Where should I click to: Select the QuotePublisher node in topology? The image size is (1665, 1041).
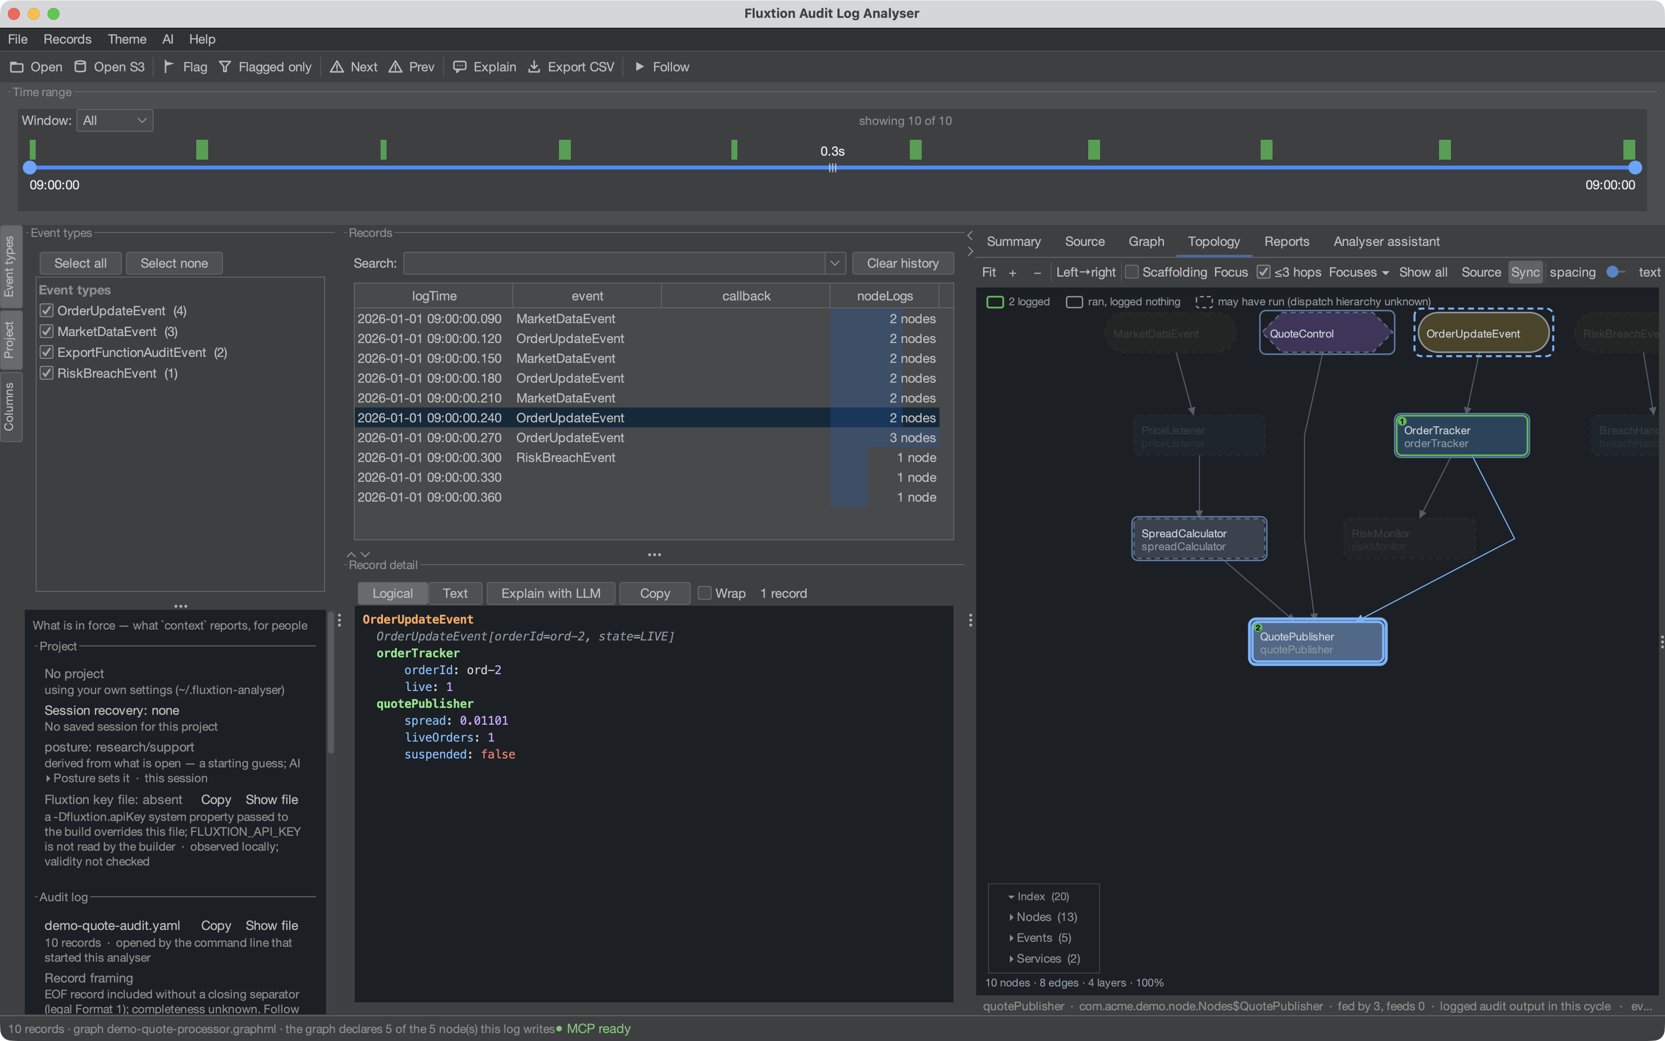click(x=1318, y=642)
